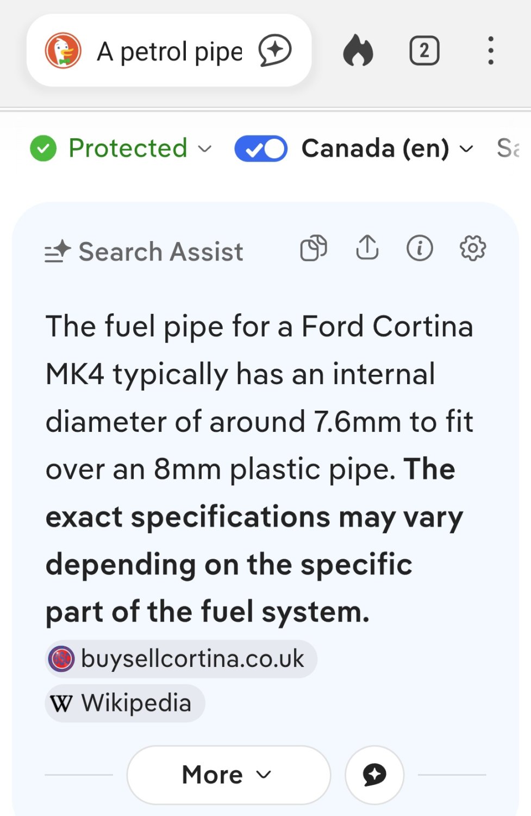Open Duck.ai chat from the address bar
The image size is (531, 816).
(276, 50)
